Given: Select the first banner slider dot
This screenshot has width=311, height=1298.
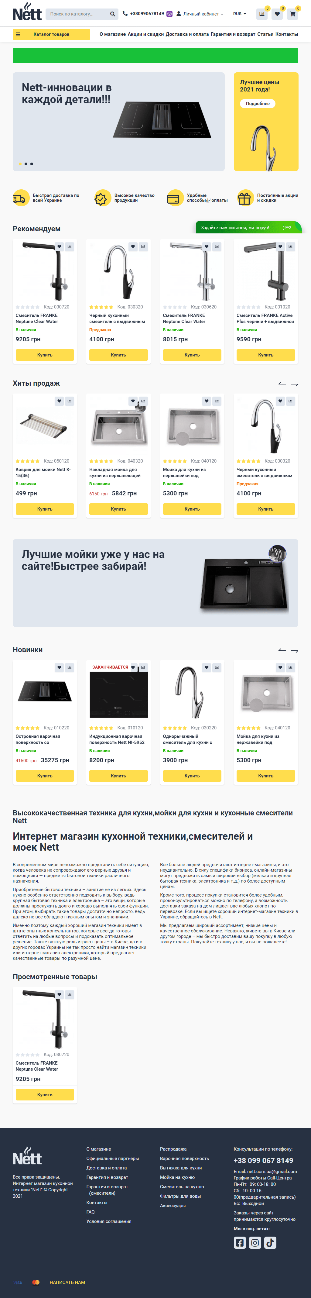Looking at the screenshot, I should [20, 164].
